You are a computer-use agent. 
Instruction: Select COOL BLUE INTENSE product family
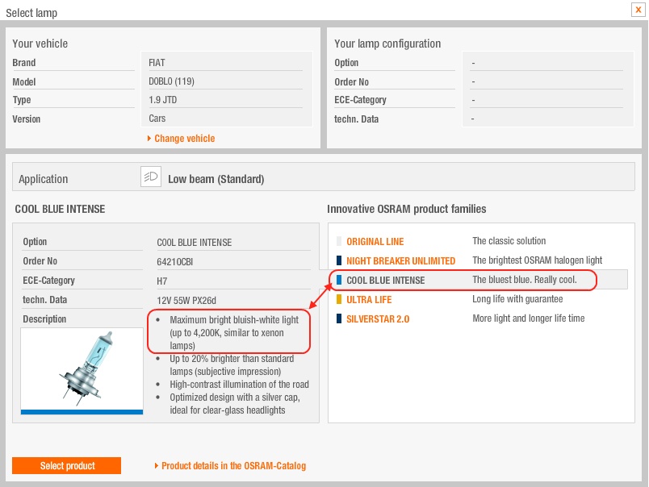[x=385, y=281]
